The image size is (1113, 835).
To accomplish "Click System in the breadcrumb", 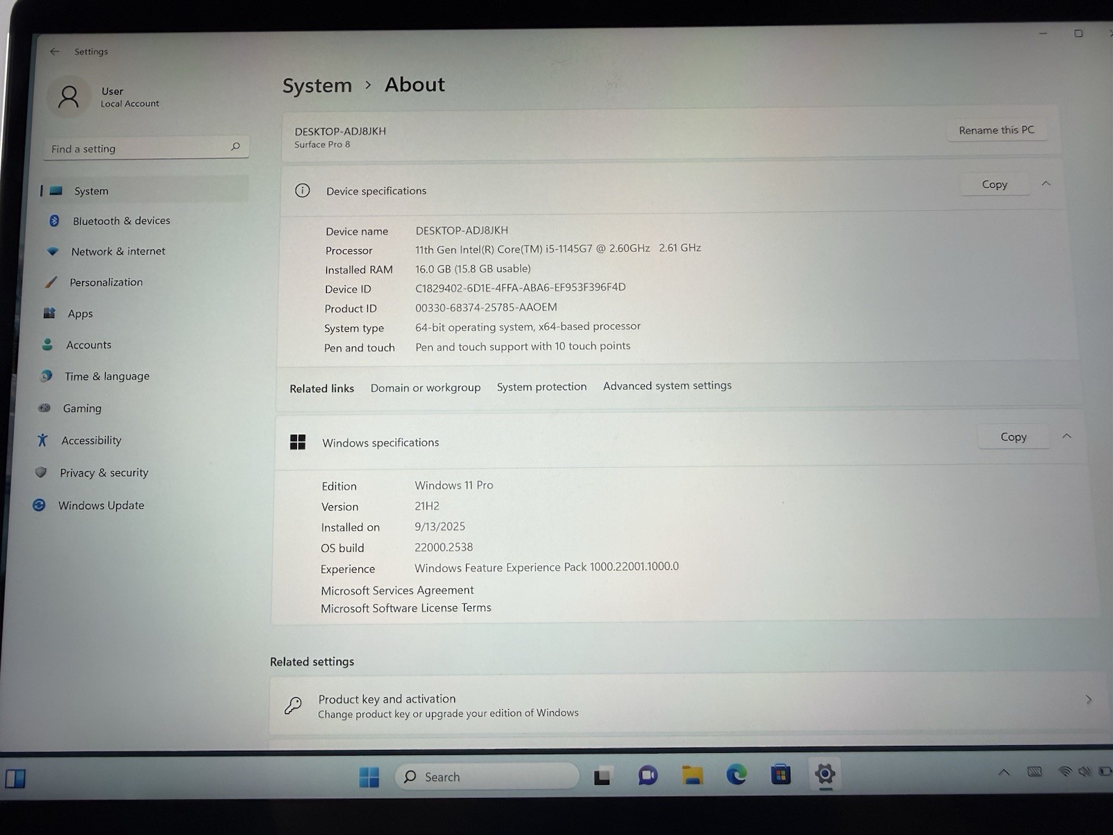I will (x=317, y=86).
